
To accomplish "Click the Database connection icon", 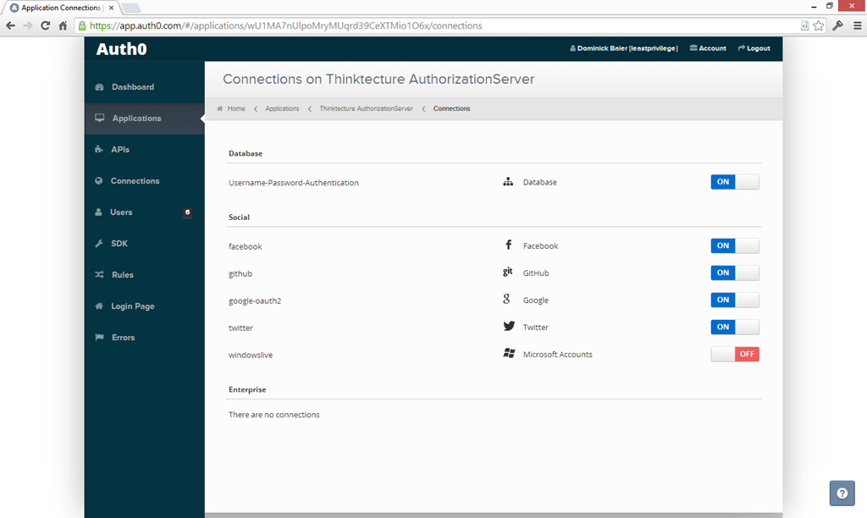I will pyautogui.click(x=509, y=182).
